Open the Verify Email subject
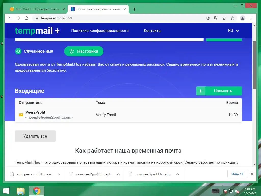Viewport: 261px width, 196px height. coord(106,115)
